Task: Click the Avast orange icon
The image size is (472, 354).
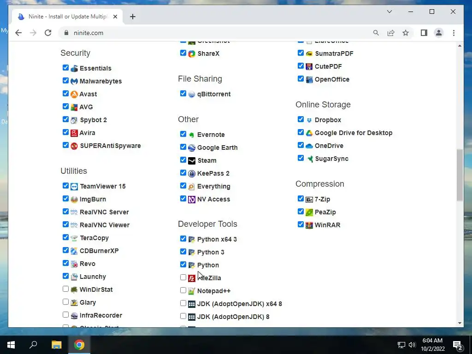Action: coord(74,94)
